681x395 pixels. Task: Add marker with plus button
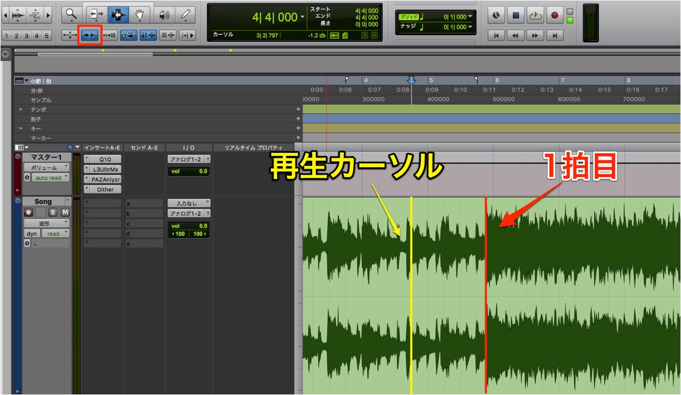click(298, 138)
